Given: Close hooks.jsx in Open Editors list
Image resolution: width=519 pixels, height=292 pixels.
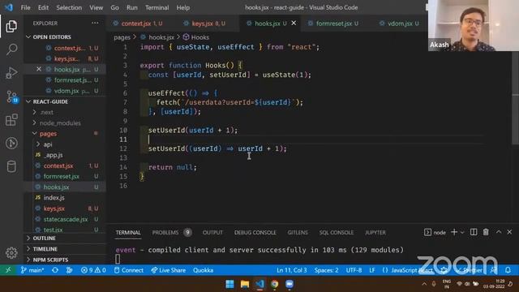Looking at the screenshot, I should pyautogui.click(x=39, y=69).
